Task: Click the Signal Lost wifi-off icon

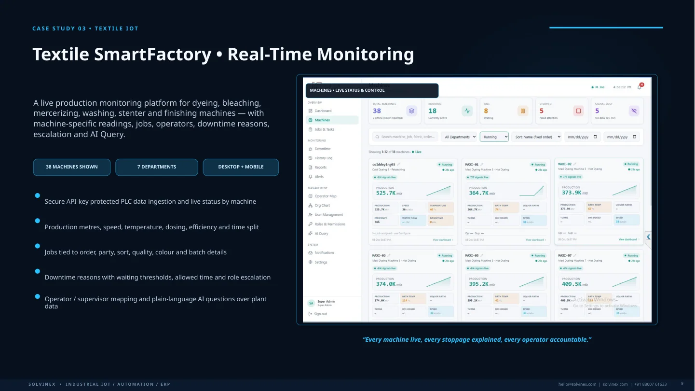Action: pyautogui.click(x=634, y=111)
